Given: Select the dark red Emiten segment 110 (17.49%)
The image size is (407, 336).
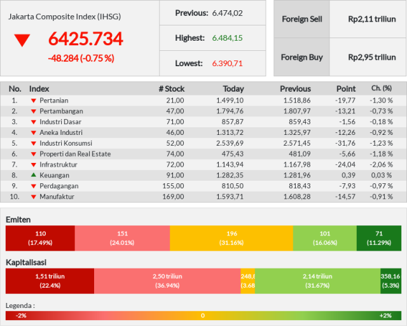Looking at the screenshot, I should point(40,238).
